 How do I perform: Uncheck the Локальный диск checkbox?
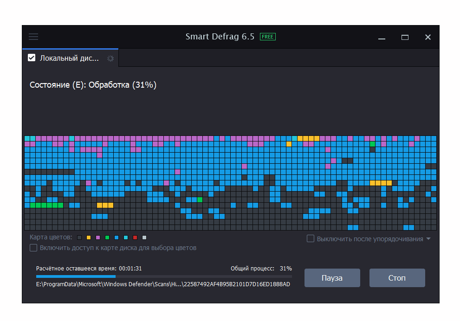pyautogui.click(x=32, y=58)
